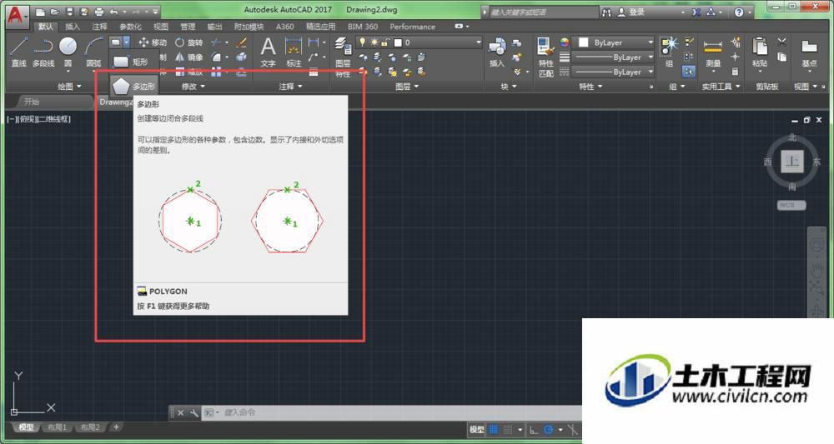The width and height of the screenshot is (834, 444).
Task: Click the Measure (测量) tool
Action: [x=713, y=53]
